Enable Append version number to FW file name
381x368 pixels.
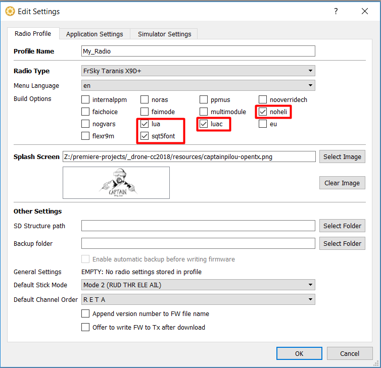[x=85, y=313]
